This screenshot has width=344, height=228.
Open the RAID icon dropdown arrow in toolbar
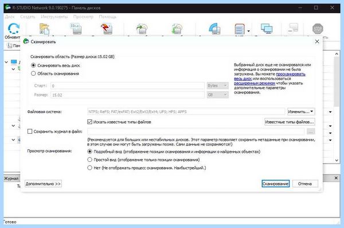click(248, 31)
